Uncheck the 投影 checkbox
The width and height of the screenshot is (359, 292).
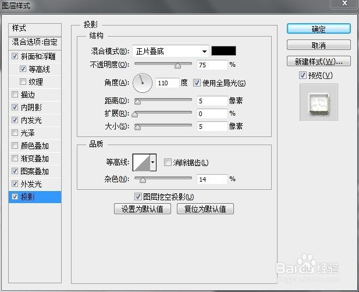tap(15, 196)
